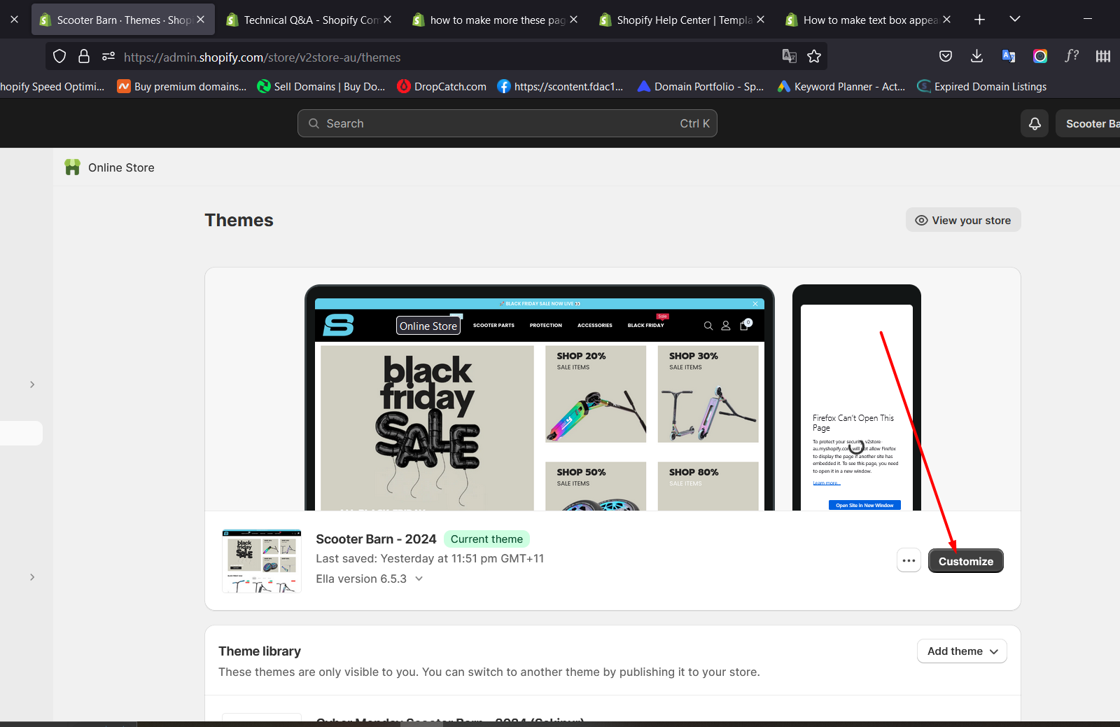Follow the Learn more link in mobile preview
The image size is (1120, 727).
tap(827, 483)
